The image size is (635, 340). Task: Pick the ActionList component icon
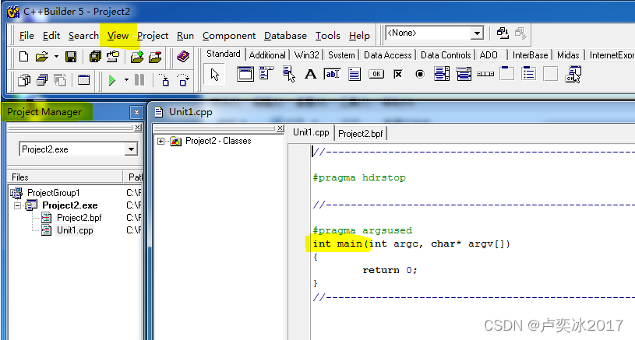(x=573, y=75)
